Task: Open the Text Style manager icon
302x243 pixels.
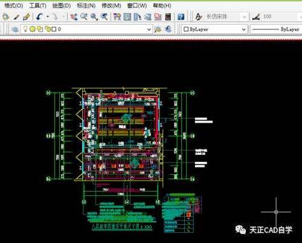Action: pyautogui.click(x=199, y=17)
